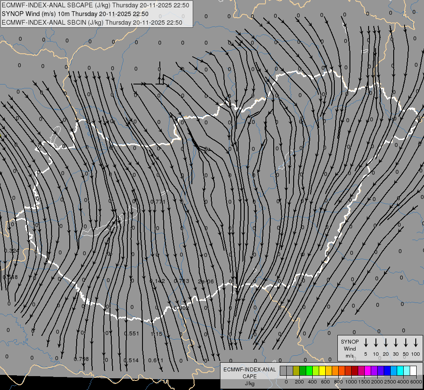Click the 600 tick label on CAPE scale

(325, 382)
